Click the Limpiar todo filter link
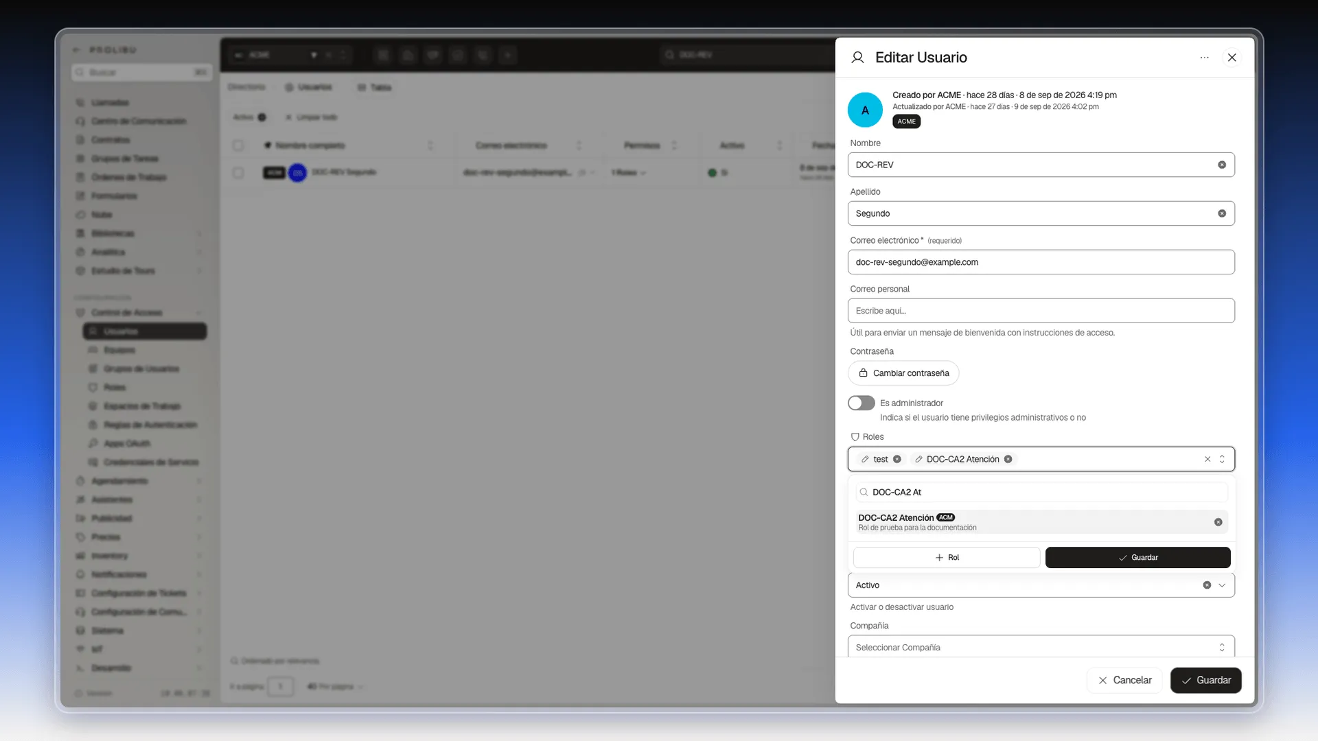 click(312, 117)
